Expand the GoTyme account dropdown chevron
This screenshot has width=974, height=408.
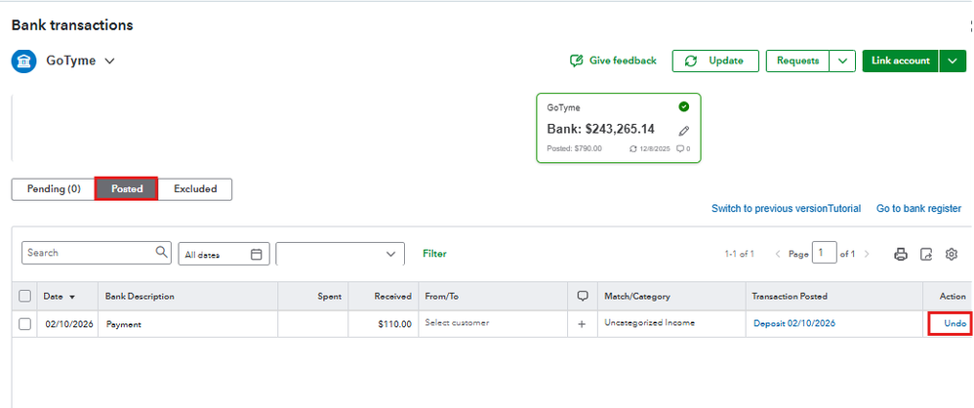point(109,61)
